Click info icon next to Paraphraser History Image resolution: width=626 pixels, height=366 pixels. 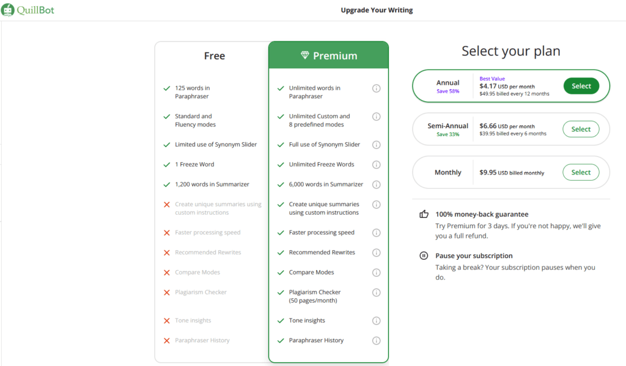tap(377, 340)
